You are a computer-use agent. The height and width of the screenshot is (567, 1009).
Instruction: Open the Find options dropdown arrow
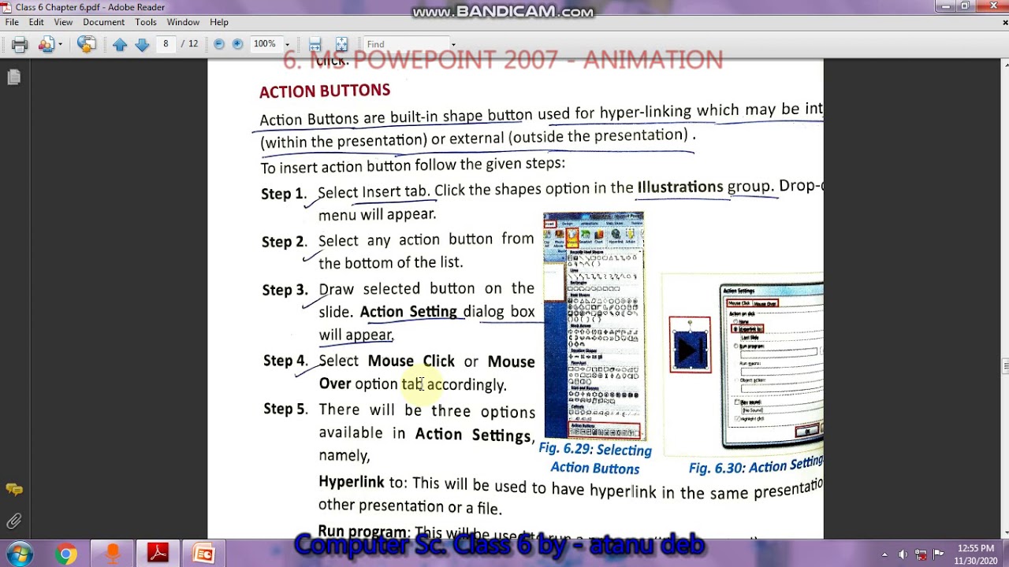coord(452,45)
